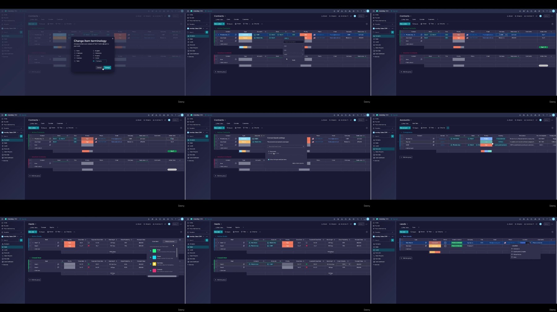Open workspace three-dot menu in Leads board sidebar
The height and width of the screenshot is (312, 557).
coord(393,236)
